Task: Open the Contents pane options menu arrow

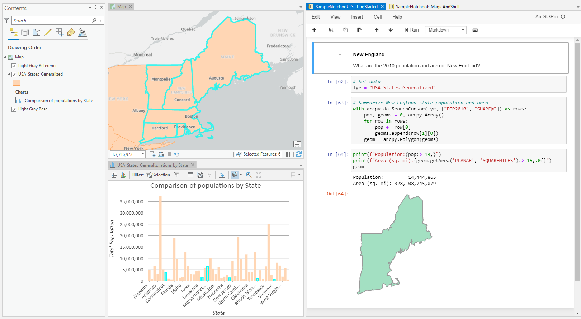Action: coord(90,8)
